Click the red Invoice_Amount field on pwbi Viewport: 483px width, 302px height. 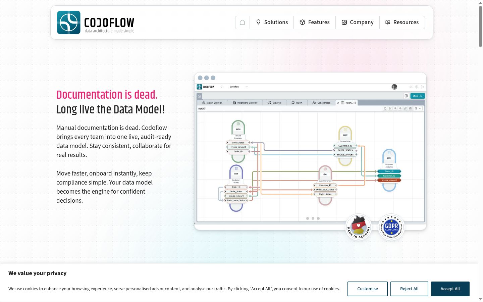389,180
